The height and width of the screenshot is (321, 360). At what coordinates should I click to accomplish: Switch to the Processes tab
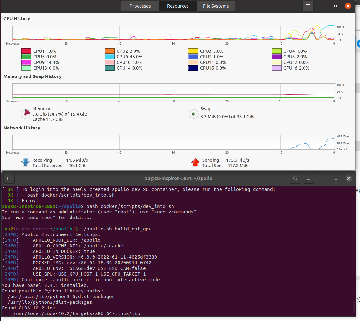coord(140,6)
